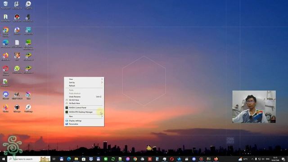Select the Discord desktop shortcut
Image resolution: width=288 pixels, height=162 pixels.
(x=5, y=95)
